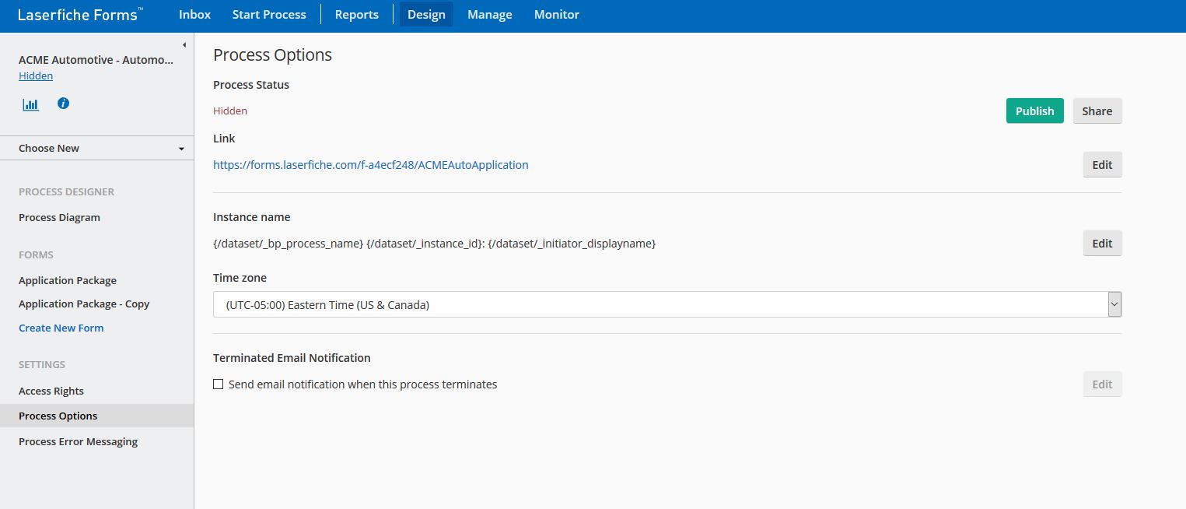Switch to the Inbox tab
The image size is (1186, 509).
(x=194, y=14)
